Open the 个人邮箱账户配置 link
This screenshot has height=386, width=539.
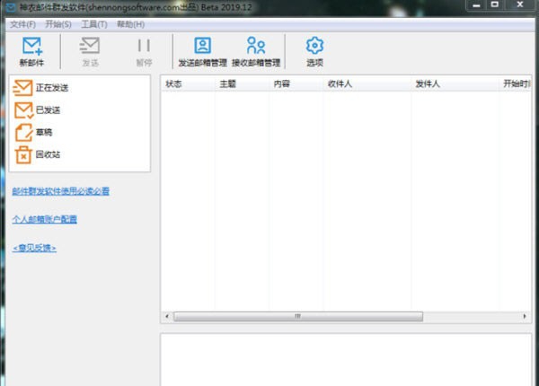44,219
